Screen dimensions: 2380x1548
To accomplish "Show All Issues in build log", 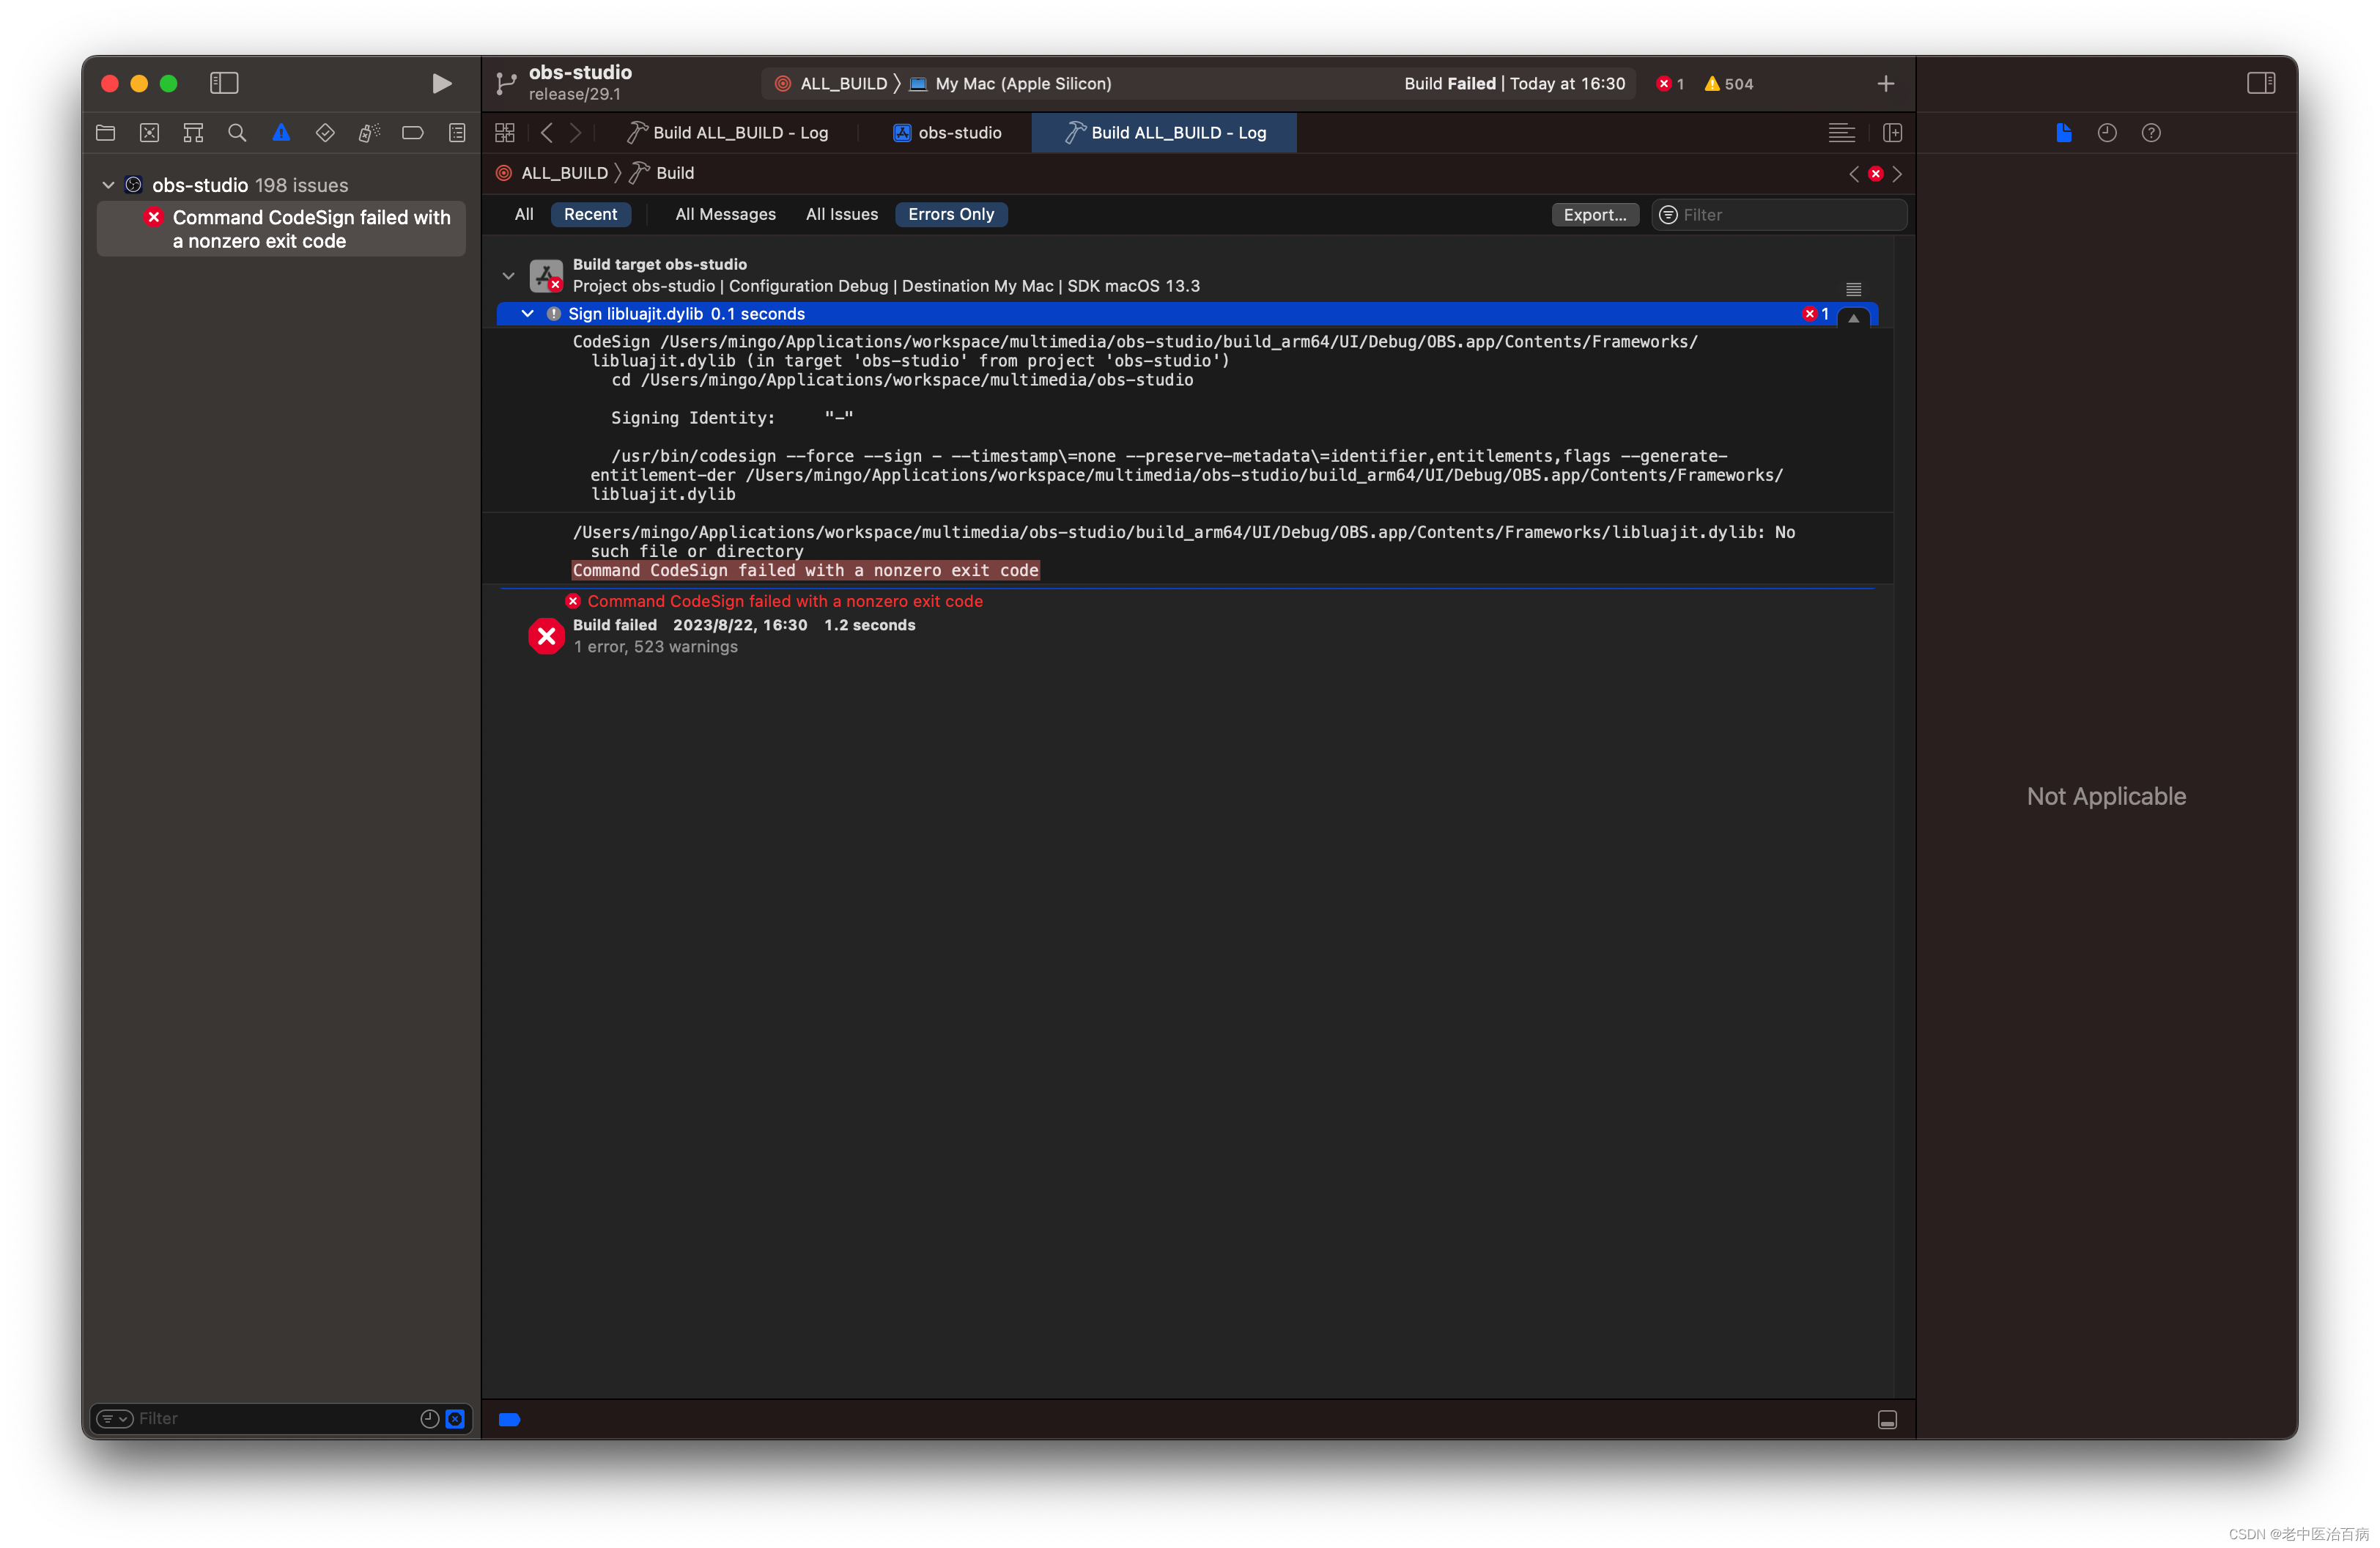I will [x=842, y=215].
